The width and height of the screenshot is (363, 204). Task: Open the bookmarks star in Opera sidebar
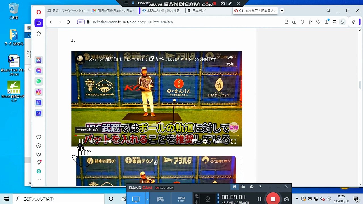[39, 33]
